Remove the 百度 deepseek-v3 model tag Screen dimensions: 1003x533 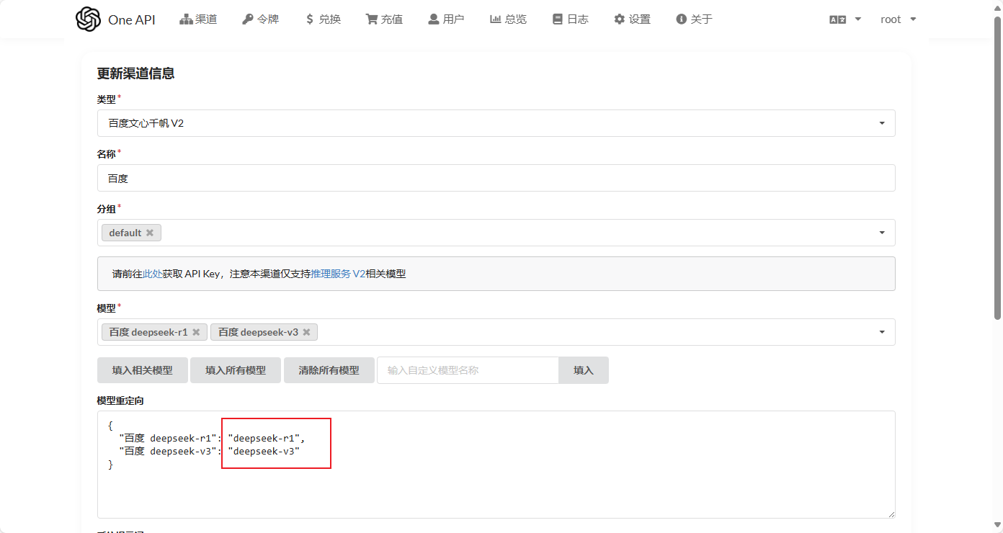[306, 332]
